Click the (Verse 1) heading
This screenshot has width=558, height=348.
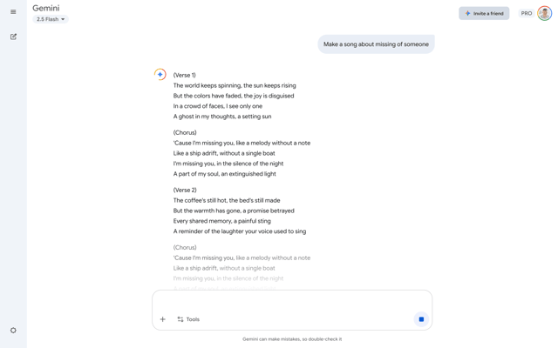[184, 76]
